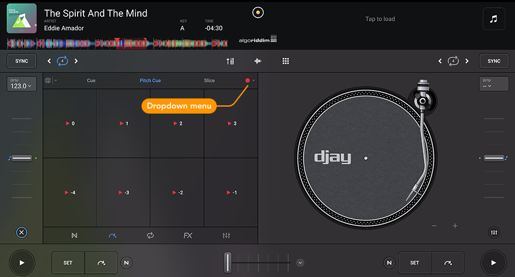
Task: Click the crossfader slider handle
Action: 229,262
